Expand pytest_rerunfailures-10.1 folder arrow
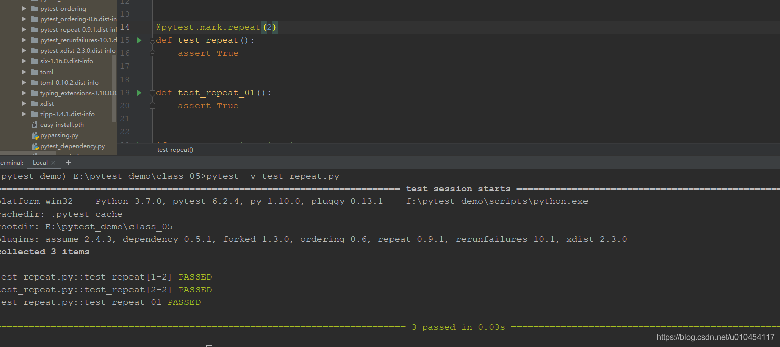780x347 pixels. (x=24, y=40)
